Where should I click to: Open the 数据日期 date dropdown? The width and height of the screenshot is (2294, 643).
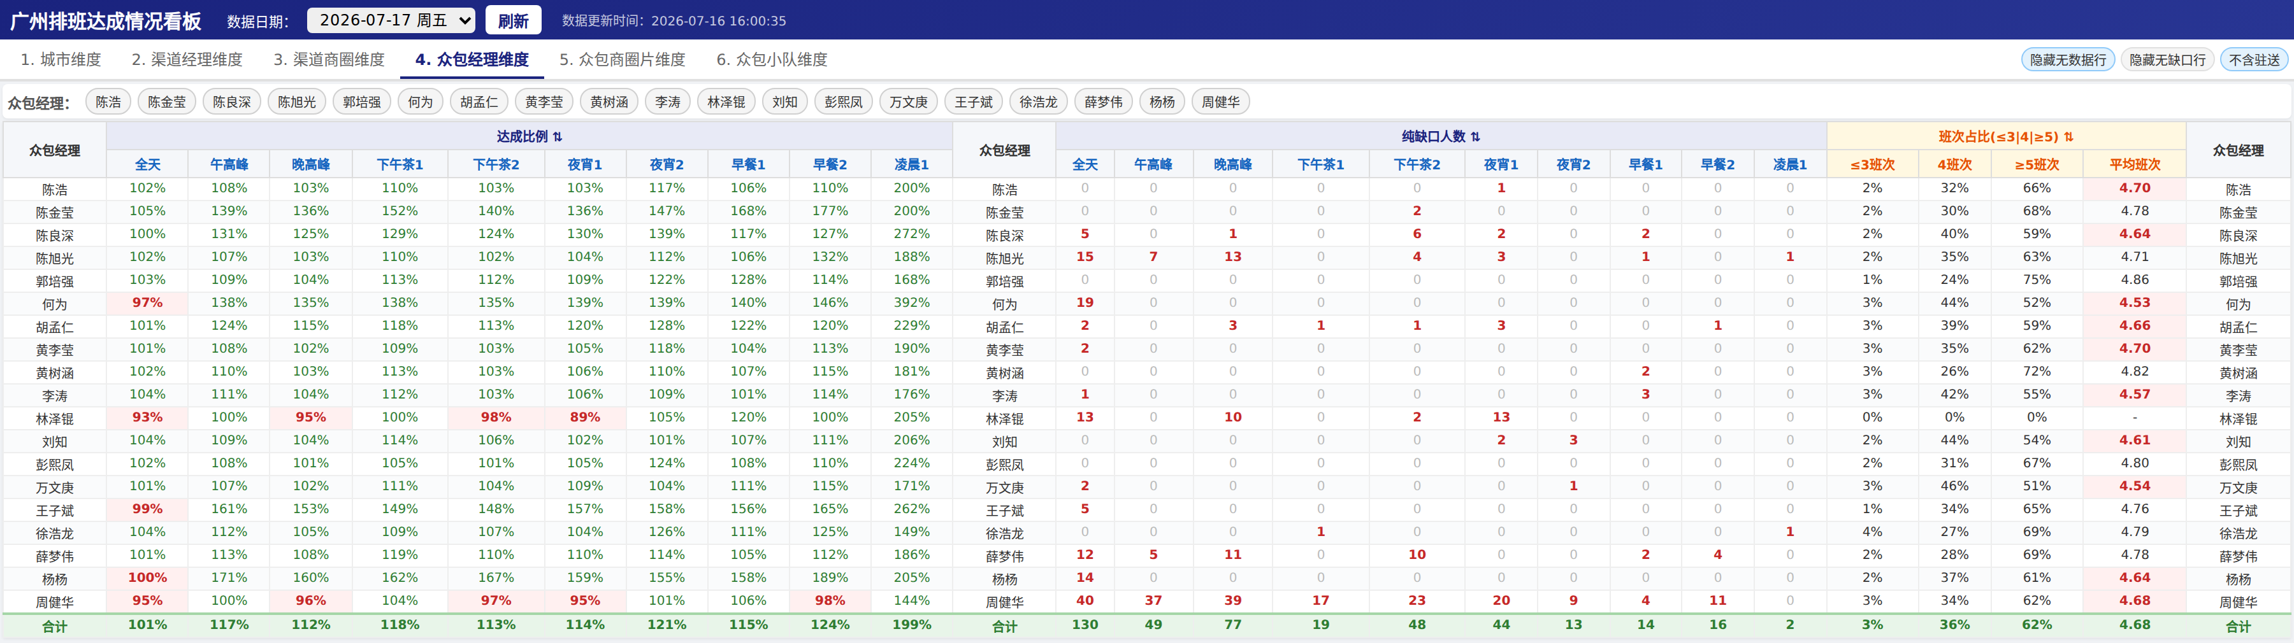(390, 20)
